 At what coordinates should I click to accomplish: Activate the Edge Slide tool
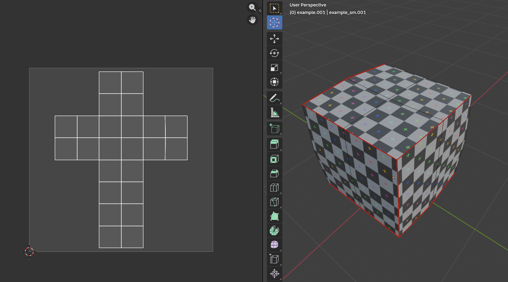[x=274, y=259]
